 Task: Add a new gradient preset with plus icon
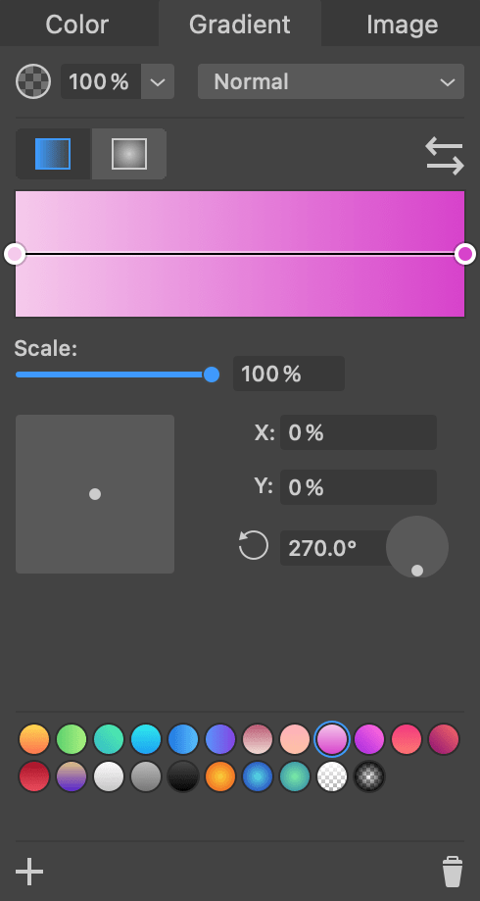[29, 872]
